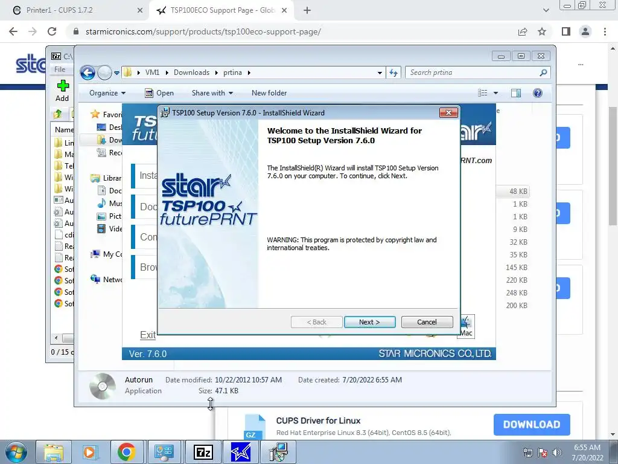The width and height of the screenshot is (618, 464).
Task: Cancel the TSP100 setup wizard
Action: pyautogui.click(x=427, y=322)
